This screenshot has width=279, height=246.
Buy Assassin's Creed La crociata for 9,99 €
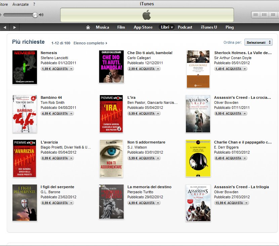pos(228,113)
